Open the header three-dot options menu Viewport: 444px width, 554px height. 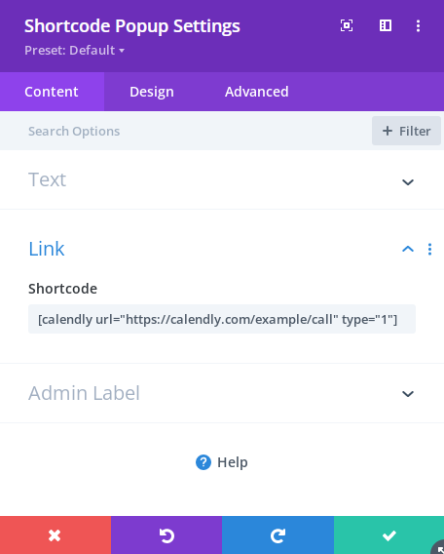[418, 25]
